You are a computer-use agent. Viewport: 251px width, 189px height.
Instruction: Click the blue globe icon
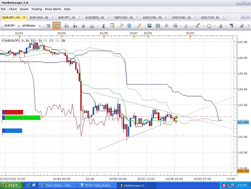[x=129, y=25]
